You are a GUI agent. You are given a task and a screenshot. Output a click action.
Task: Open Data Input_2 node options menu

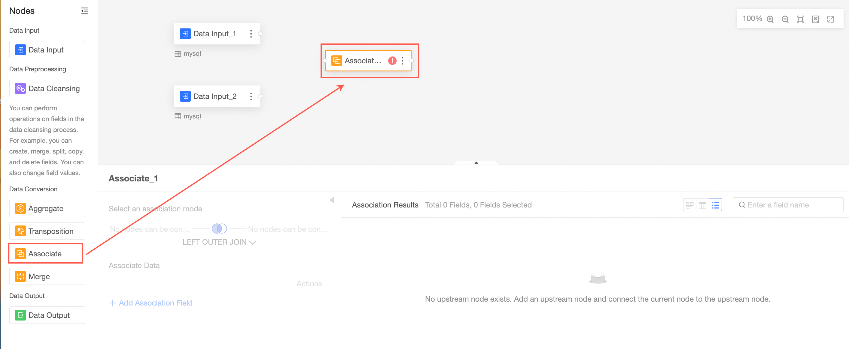(251, 96)
